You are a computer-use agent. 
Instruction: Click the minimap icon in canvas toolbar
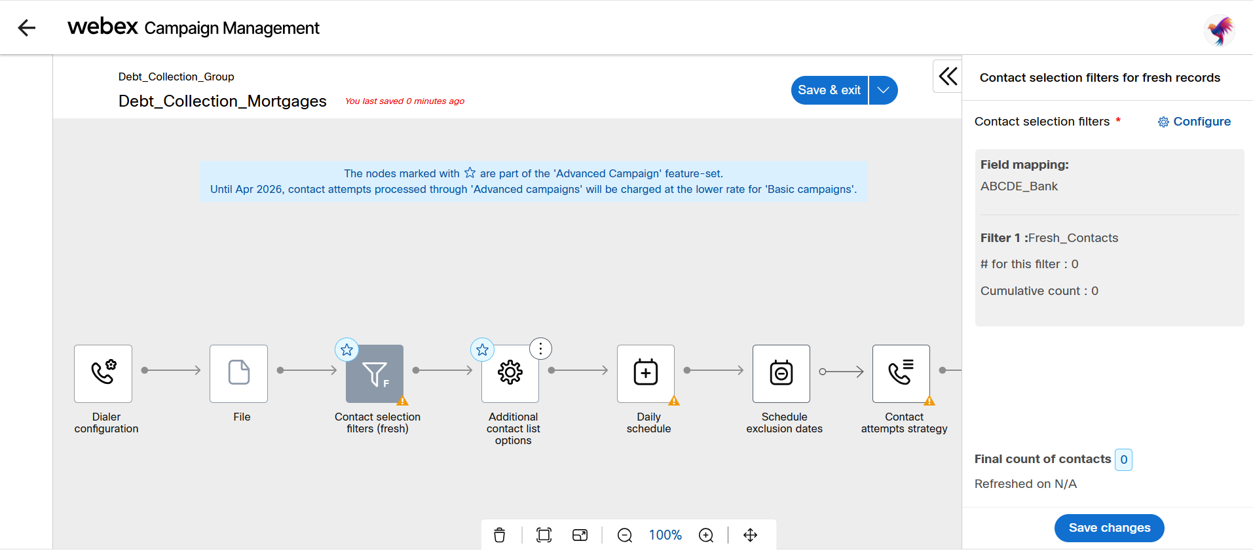580,535
